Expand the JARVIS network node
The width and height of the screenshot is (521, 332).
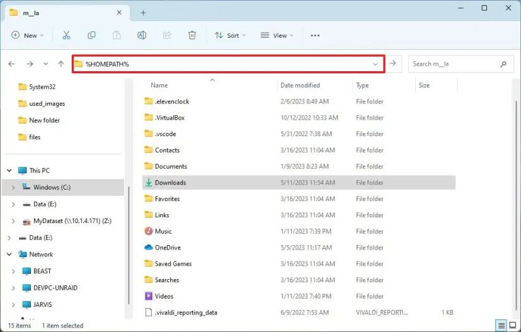pyautogui.click(x=13, y=304)
